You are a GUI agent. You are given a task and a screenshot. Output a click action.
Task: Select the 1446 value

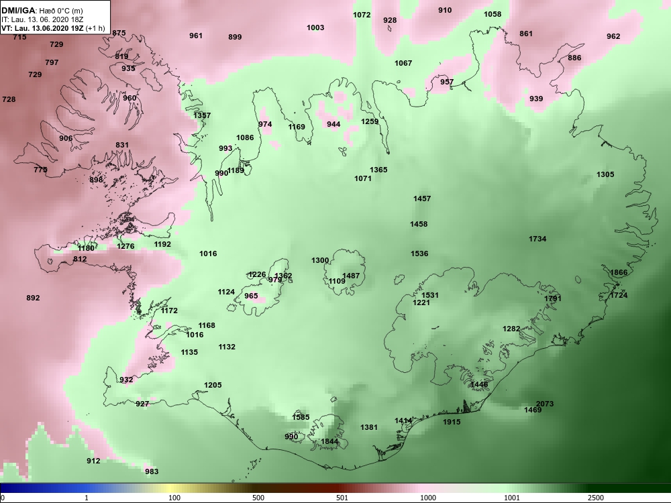(x=479, y=384)
